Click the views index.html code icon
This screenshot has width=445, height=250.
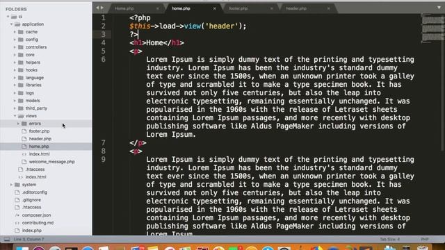tap(24, 154)
